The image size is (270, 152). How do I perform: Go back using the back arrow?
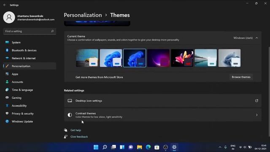5,5
